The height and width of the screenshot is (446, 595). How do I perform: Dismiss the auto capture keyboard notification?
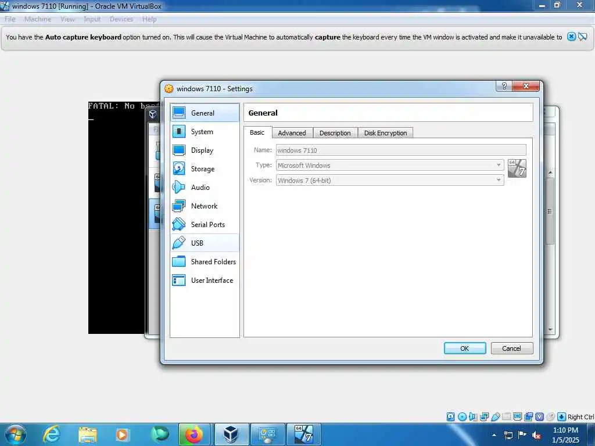coord(572,37)
